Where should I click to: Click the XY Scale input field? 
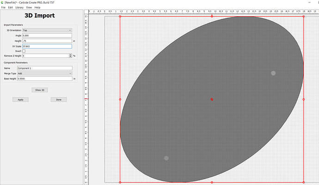tap(47, 46)
